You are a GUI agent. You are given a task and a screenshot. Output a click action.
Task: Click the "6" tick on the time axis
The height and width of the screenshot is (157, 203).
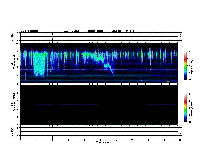click(x=116, y=140)
